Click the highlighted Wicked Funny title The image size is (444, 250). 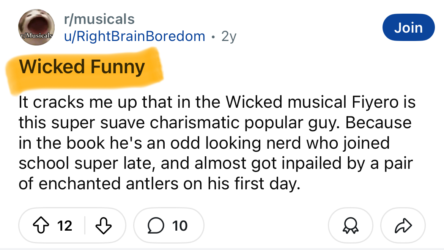click(83, 66)
